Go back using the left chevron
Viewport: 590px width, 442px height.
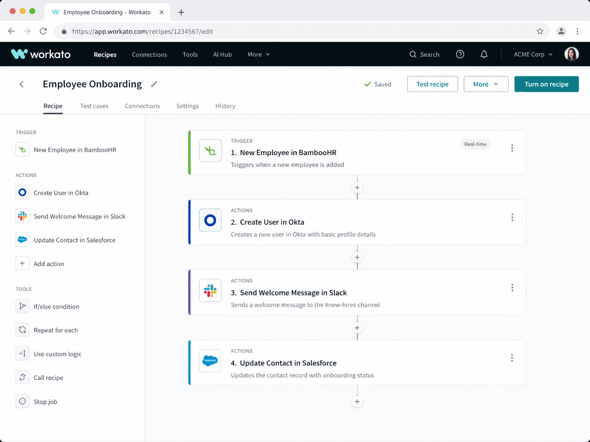pos(22,84)
